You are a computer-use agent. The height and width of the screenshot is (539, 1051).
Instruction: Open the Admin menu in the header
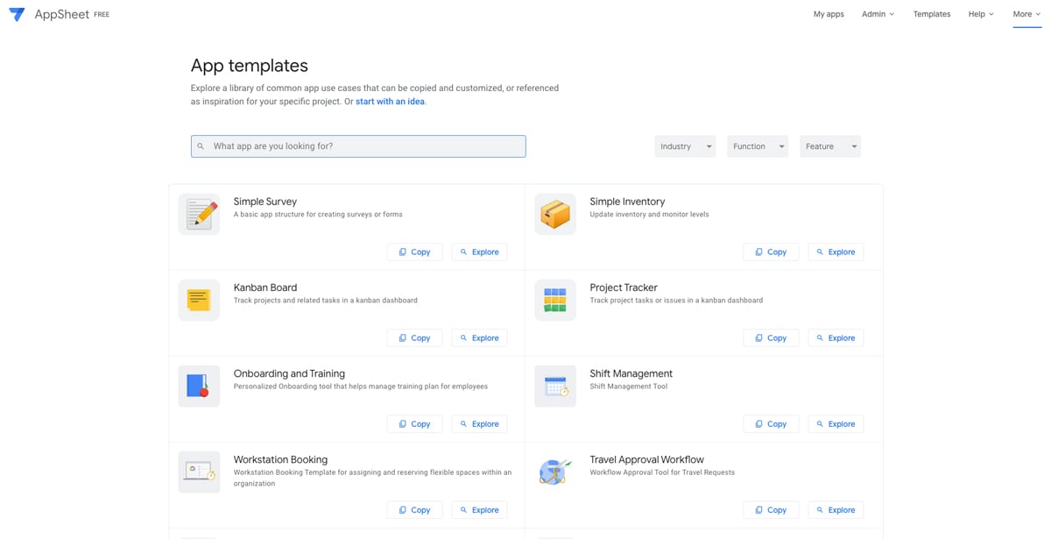pyautogui.click(x=878, y=14)
